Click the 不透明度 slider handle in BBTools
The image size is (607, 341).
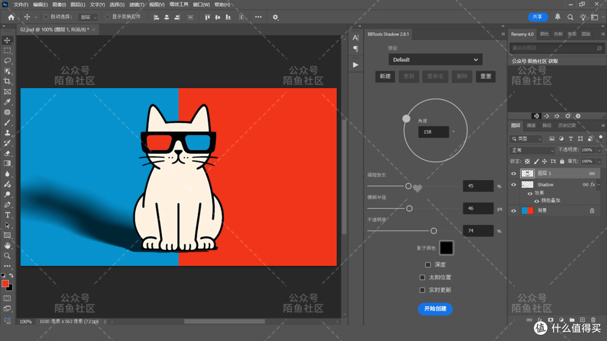tap(433, 231)
